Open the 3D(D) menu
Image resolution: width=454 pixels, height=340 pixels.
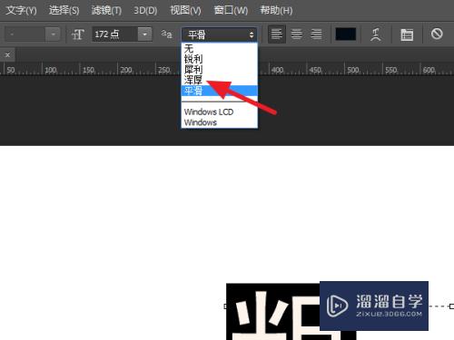[x=145, y=10]
